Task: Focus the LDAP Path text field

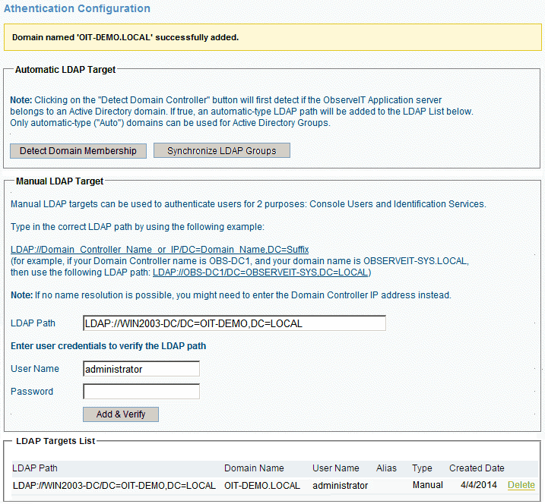Action: pyautogui.click(x=234, y=323)
